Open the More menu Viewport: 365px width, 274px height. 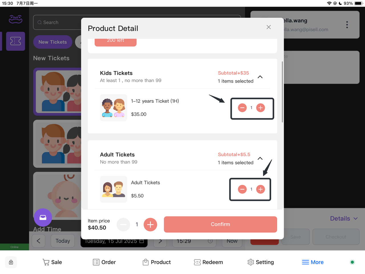(x=313, y=262)
